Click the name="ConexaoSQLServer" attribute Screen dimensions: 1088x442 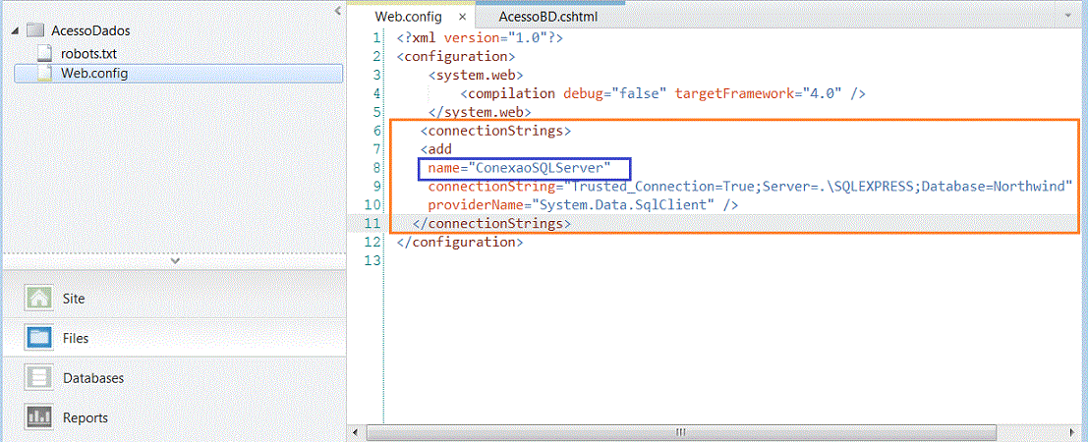[x=519, y=168]
